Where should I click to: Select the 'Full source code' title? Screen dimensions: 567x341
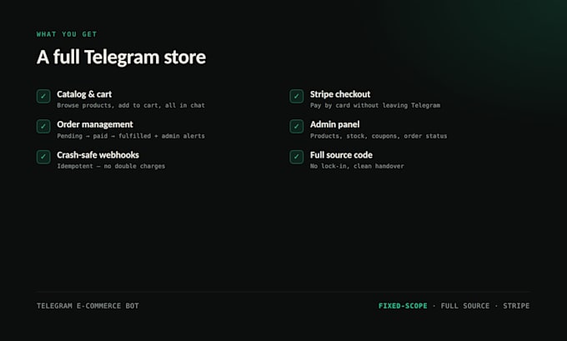click(341, 155)
